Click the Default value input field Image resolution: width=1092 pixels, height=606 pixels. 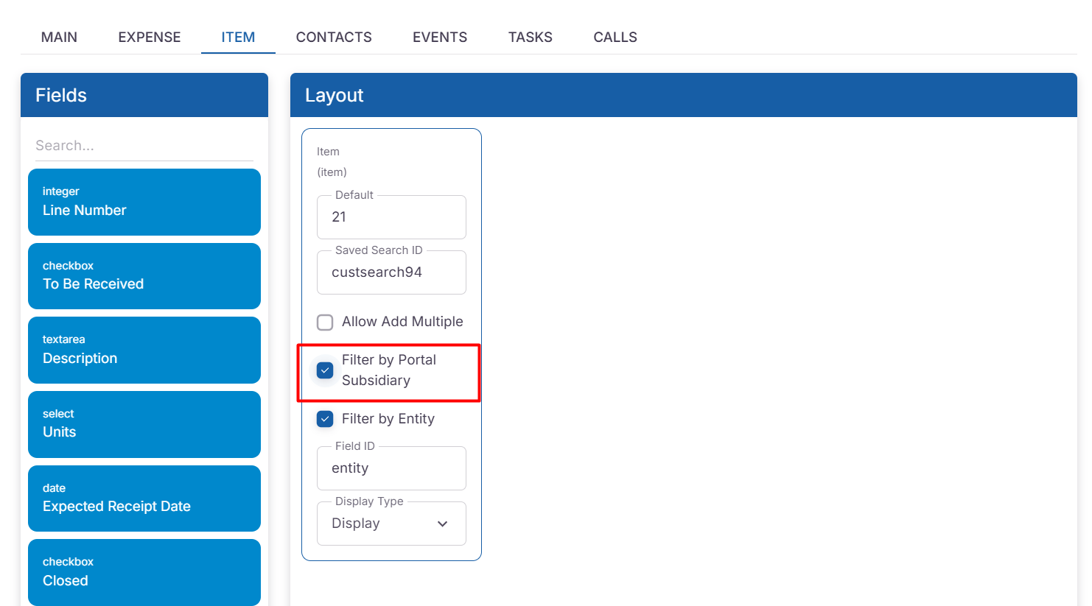pyautogui.click(x=391, y=217)
